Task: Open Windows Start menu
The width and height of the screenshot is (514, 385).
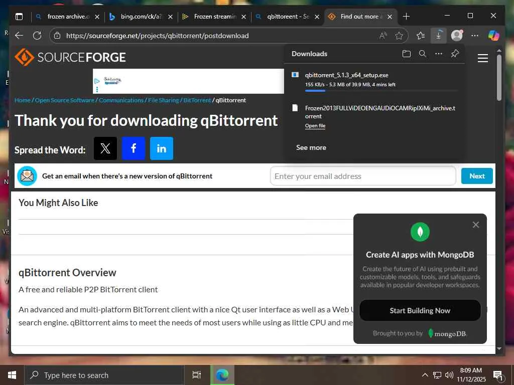Action: click(12, 375)
